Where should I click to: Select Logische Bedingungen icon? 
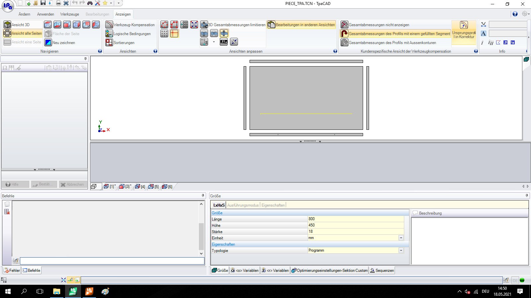(109, 34)
